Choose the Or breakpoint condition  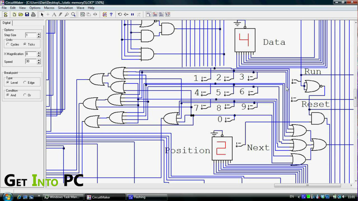pos(27,95)
